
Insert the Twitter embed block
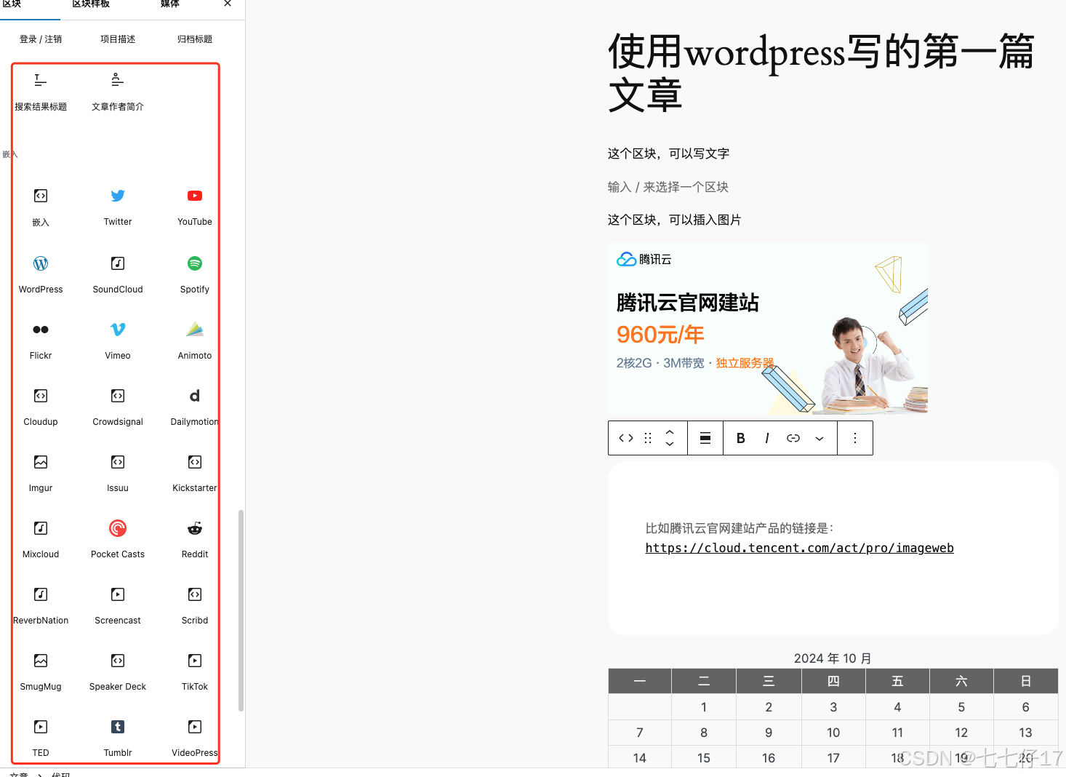point(118,207)
